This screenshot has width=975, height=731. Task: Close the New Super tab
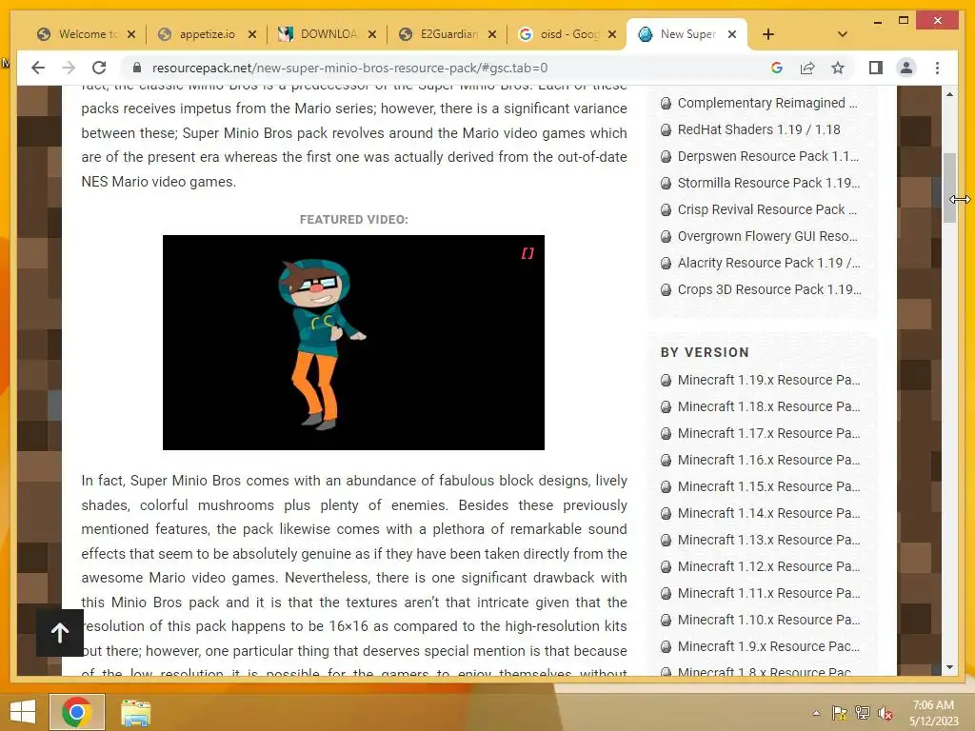click(732, 34)
